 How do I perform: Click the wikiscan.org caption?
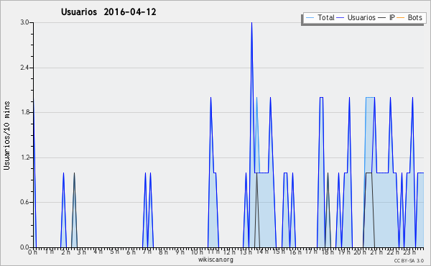(x=215, y=260)
